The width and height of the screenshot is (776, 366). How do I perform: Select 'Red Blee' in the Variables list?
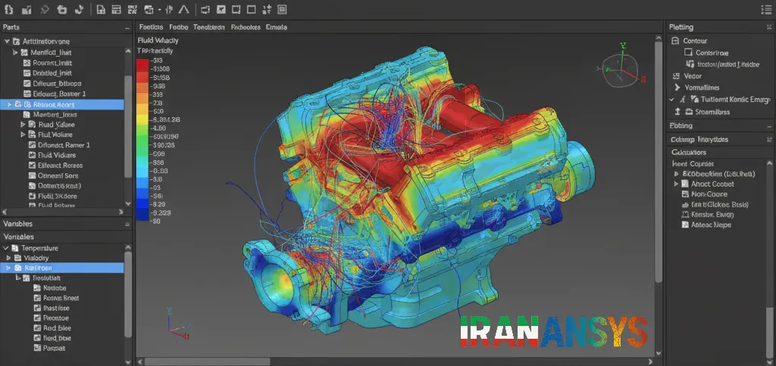tap(57, 328)
